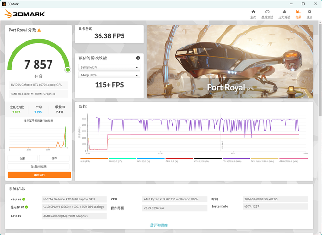Click the AMD Radeon(TM) 890M Graphics box under the score
The width and height of the screenshot is (322, 235).
pos(38,94)
